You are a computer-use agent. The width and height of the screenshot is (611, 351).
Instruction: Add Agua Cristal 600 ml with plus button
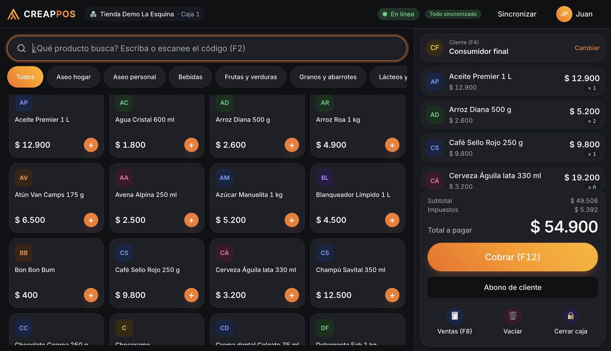coord(191,145)
